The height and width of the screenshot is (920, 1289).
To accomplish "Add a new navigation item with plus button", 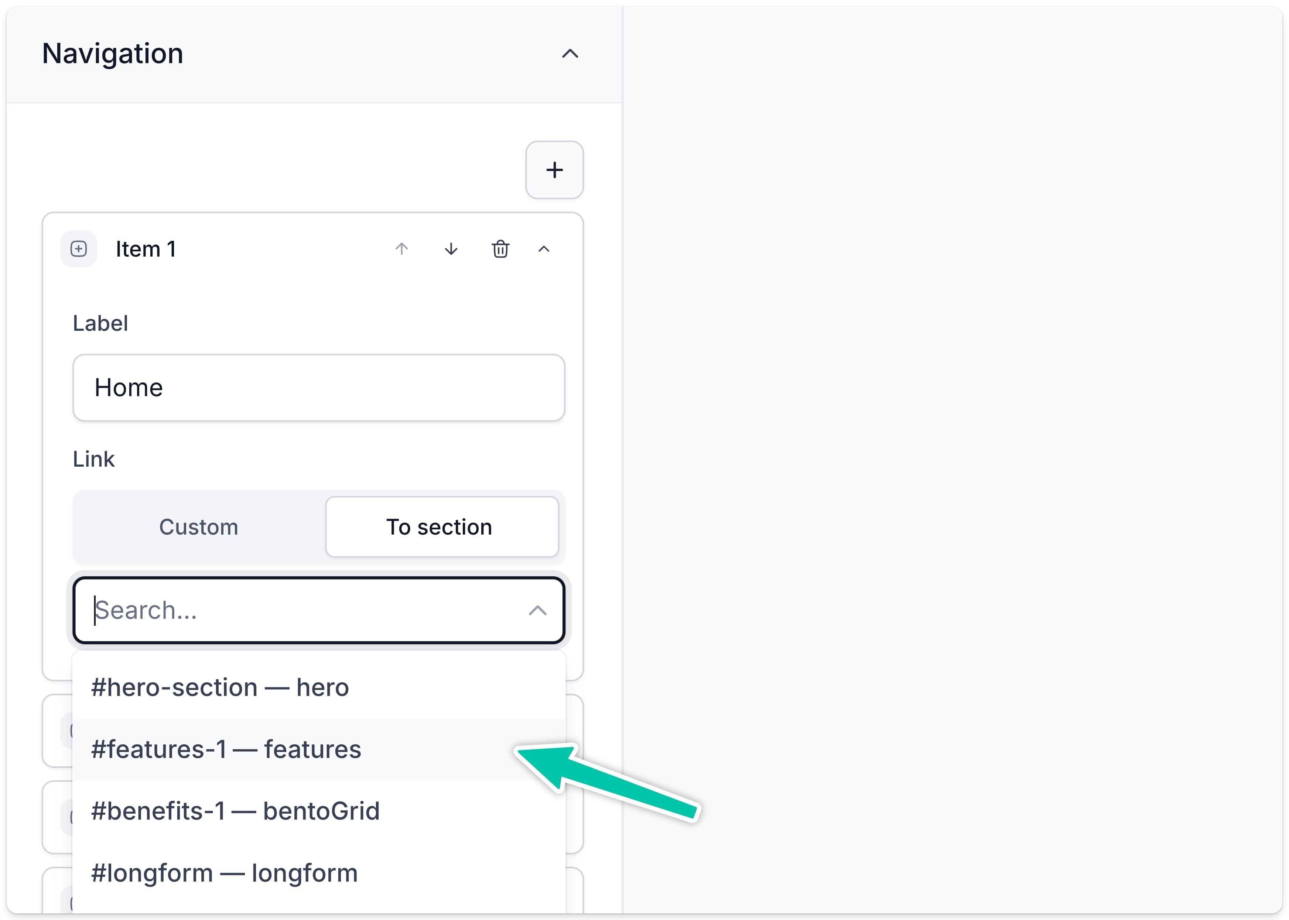I will pos(554,170).
